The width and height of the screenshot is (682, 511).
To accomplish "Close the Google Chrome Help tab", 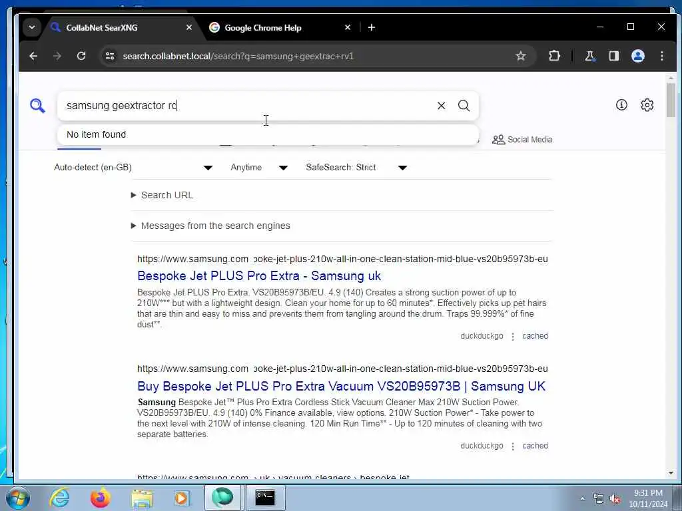I will coord(348,27).
